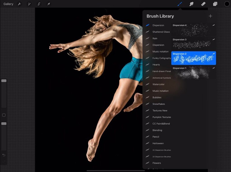Choose the Dispersion 1 brush
The height and width of the screenshot is (172, 231).
tap(193, 72)
